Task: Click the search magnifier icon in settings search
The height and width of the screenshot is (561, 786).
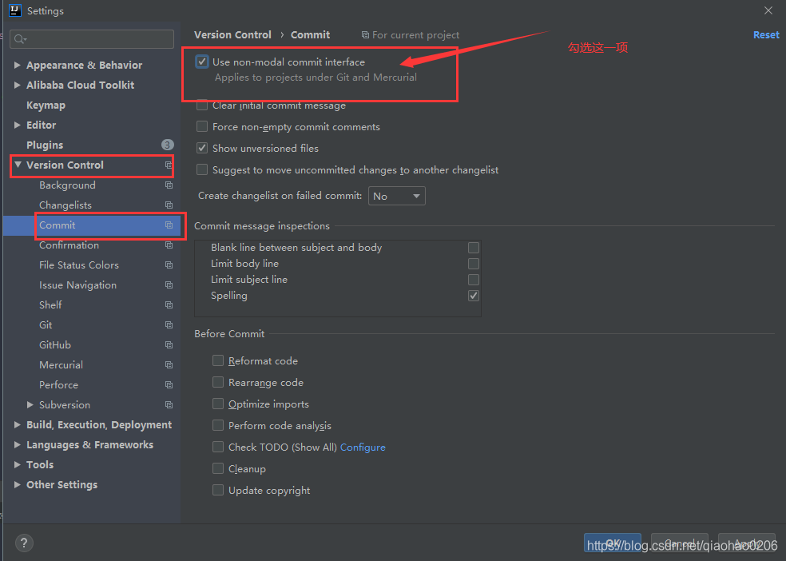Action: click(18, 38)
